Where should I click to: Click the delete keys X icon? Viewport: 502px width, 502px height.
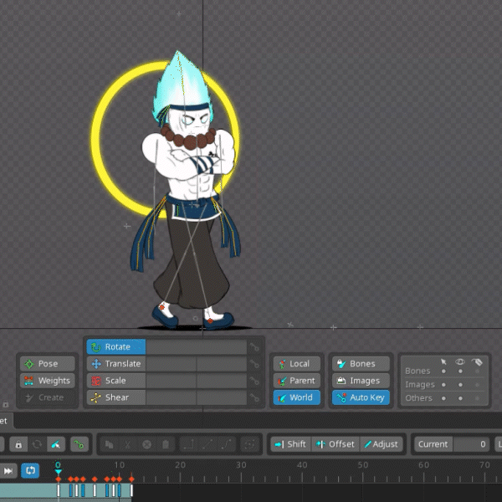pos(146,444)
